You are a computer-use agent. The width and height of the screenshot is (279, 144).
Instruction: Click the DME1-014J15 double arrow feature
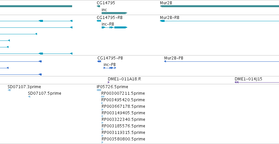(257, 82)
